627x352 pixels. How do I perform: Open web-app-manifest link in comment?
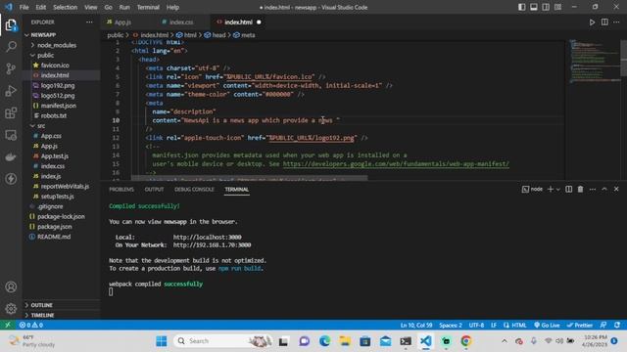396,164
